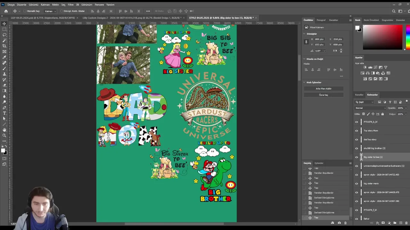Select the Rectangular Marquee tool

click(x=4, y=29)
